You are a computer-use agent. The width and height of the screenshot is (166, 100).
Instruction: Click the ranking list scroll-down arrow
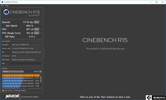(41, 87)
